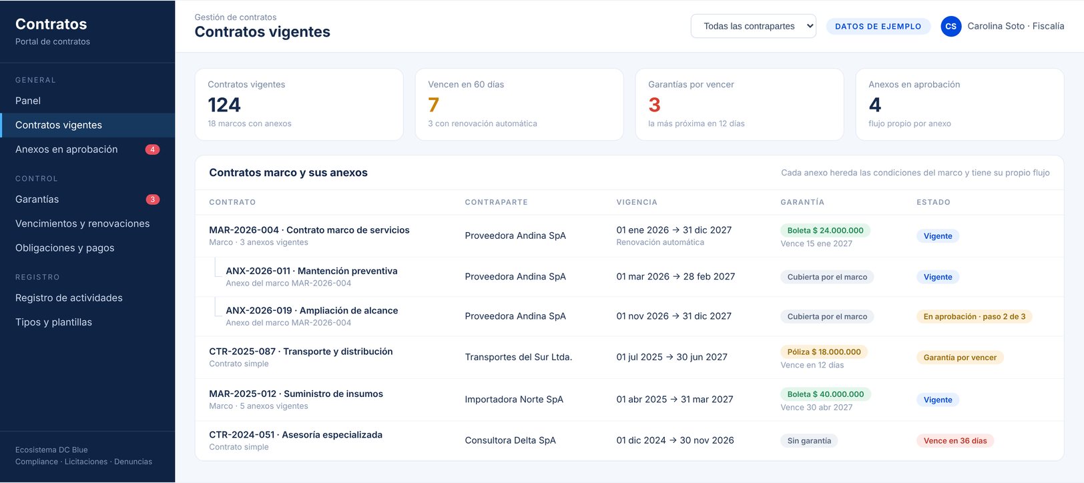The image size is (1084, 483).
Task: Open contract MAR-2025-012 · Suministro de insumos
Action: coord(296,394)
